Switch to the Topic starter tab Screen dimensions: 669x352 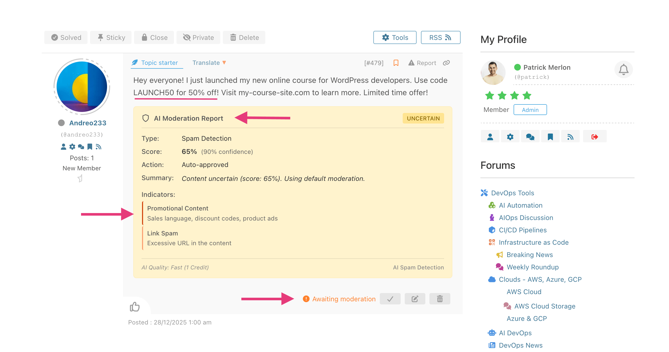pos(157,63)
